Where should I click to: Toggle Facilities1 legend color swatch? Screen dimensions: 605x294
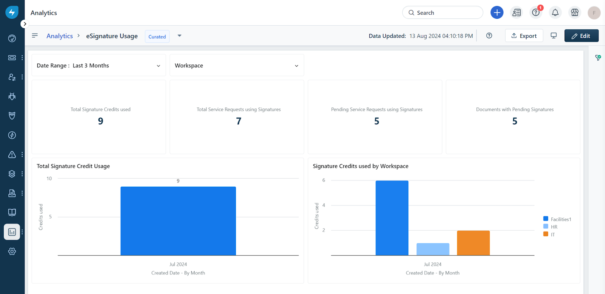[x=546, y=219]
